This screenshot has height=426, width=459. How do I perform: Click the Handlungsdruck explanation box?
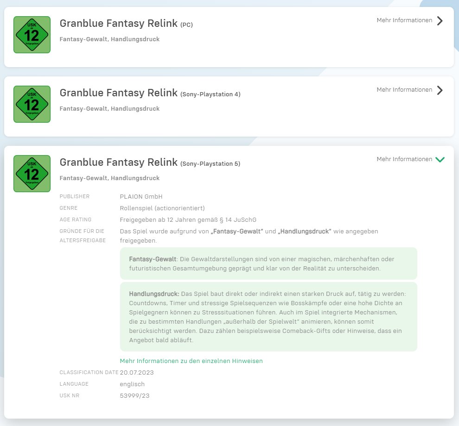coord(268,317)
